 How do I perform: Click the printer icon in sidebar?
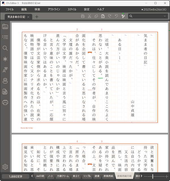[5, 102]
